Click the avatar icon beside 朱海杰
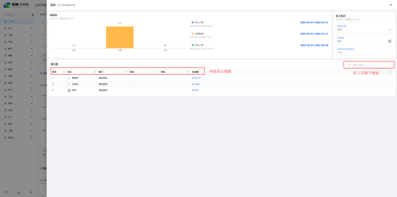The width and height of the screenshot is (397, 197). (x=69, y=84)
